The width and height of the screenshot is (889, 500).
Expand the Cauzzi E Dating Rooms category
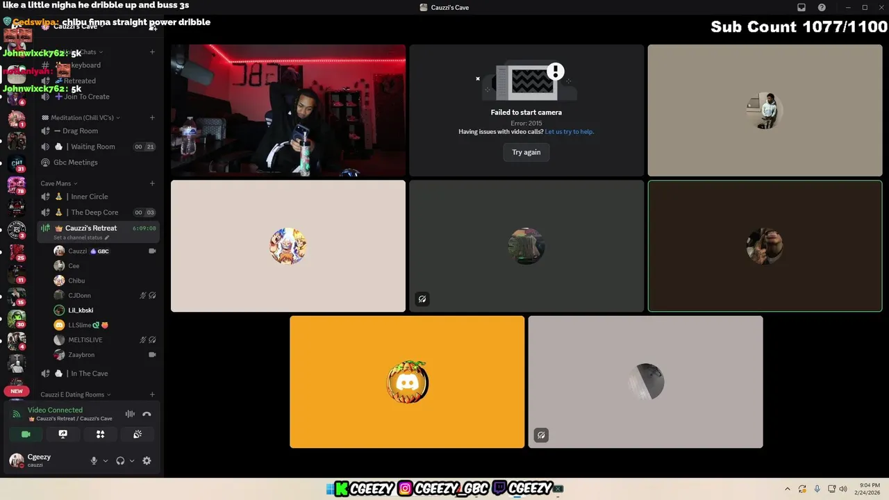75,394
